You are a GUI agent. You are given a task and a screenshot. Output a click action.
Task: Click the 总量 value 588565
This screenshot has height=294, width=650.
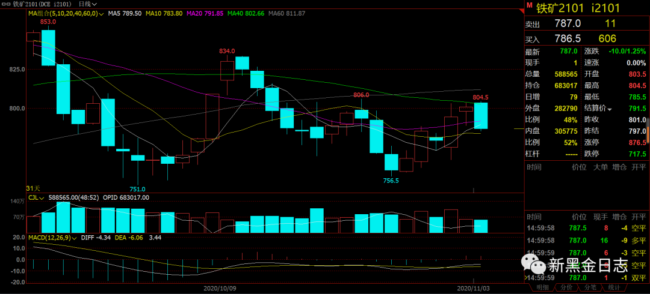tap(566, 74)
